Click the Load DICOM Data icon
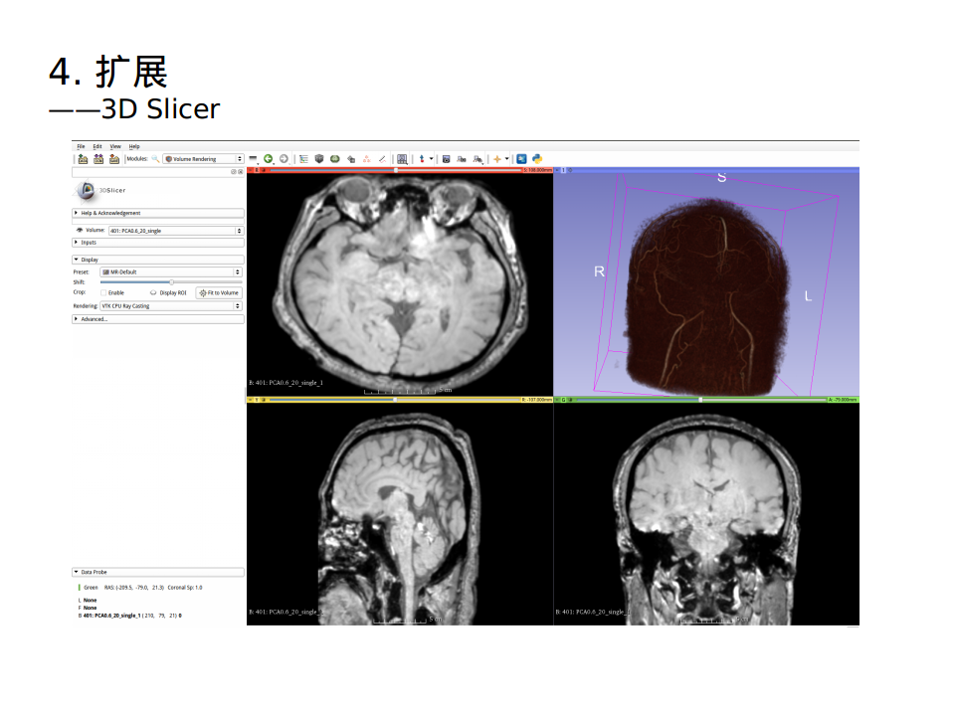 tap(98, 159)
